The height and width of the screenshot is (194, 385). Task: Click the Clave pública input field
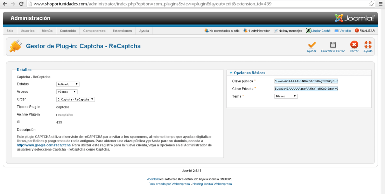[x=306, y=81]
